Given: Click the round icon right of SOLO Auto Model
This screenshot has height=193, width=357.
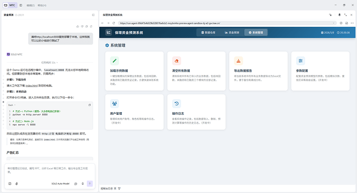Looking at the screenshot, I should 76,184.
